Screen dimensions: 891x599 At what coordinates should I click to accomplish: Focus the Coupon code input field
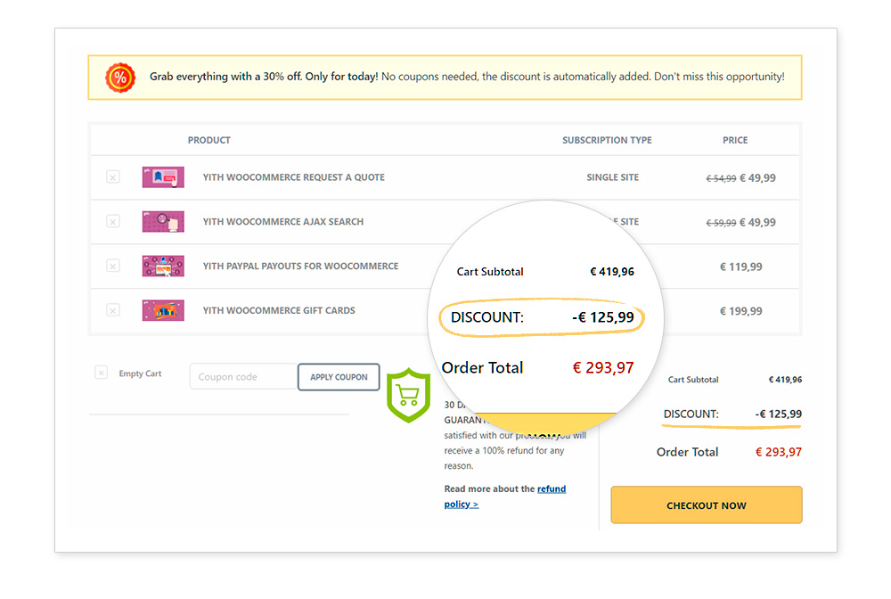click(244, 377)
